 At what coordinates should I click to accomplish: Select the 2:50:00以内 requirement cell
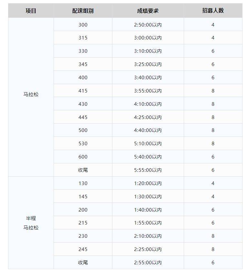[x=148, y=25]
